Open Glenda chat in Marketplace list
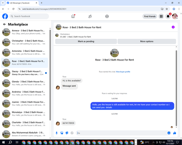Viewport: 182px width, 145px height. tap(24, 83)
